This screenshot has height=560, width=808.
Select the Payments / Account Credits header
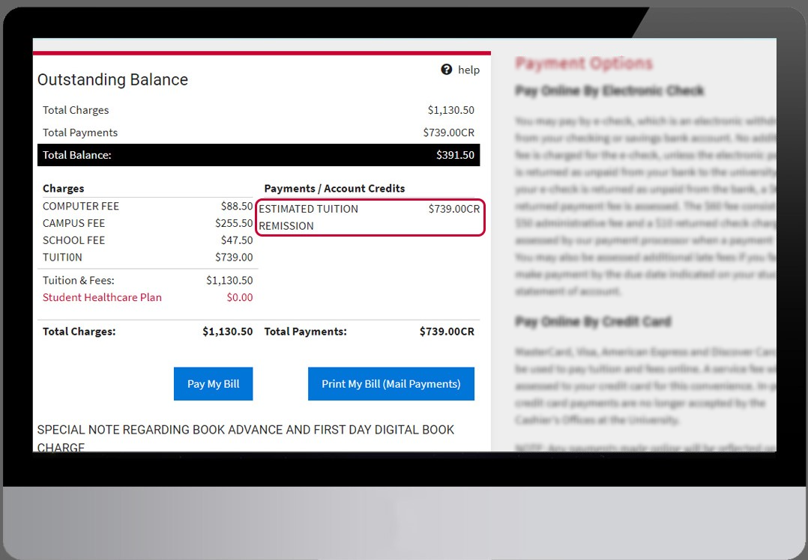tap(334, 188)
